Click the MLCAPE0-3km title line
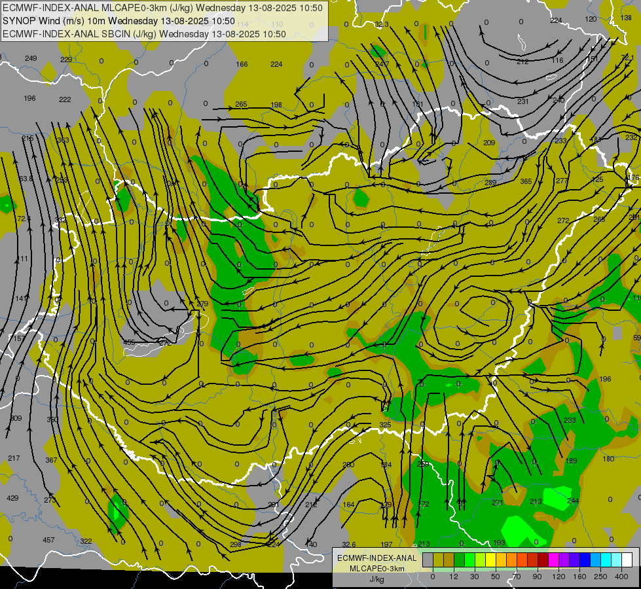Screen dimensions: 641x589 click(x=162, y=8)
